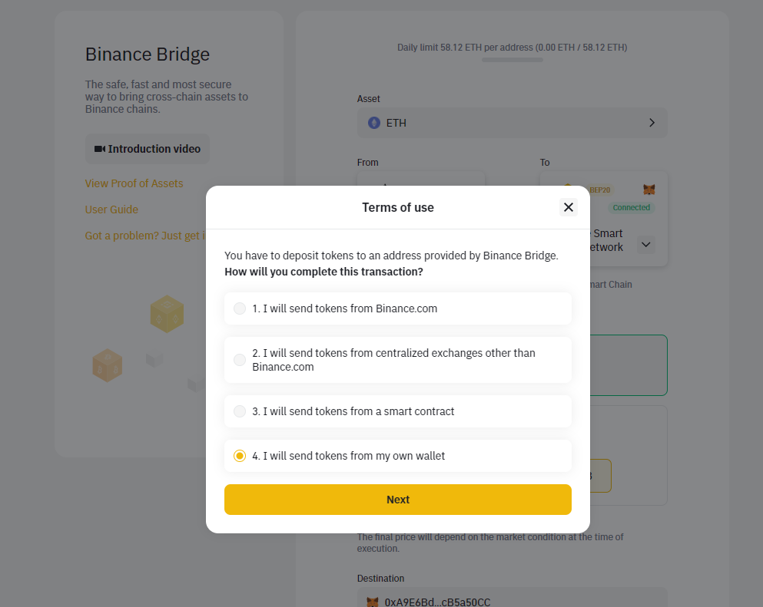
Task: Open the ETH asset selector chevron
Action: click(652, 123)
